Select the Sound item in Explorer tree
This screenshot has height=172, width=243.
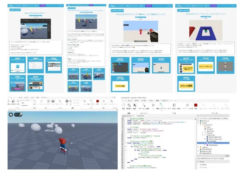tap(209, 127)
